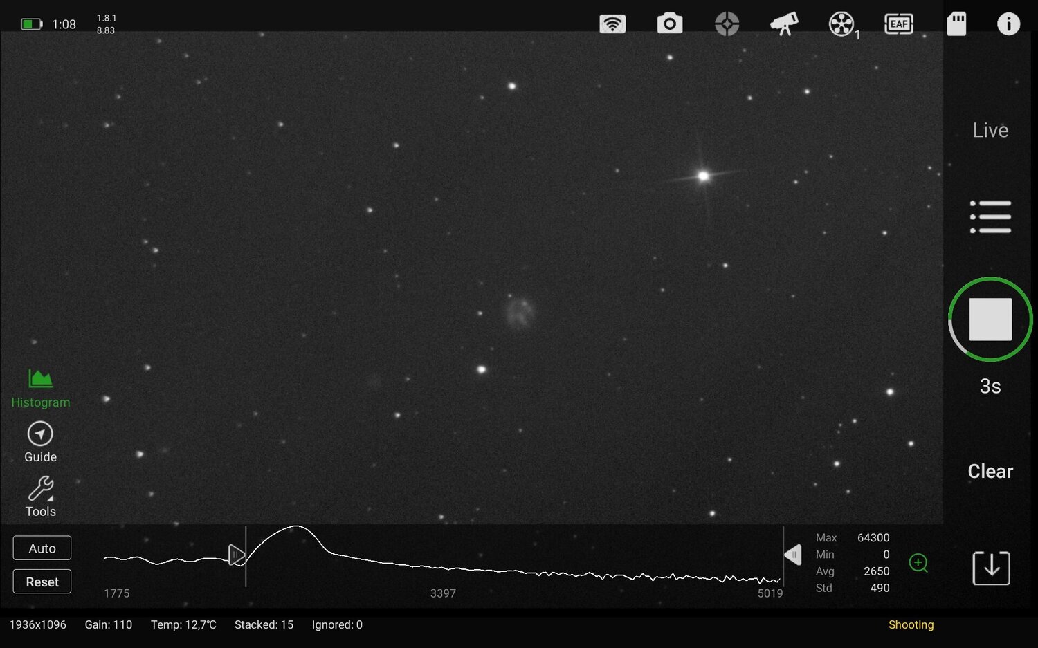Expand histogram with green zoom magnifier

coord(918,563)
